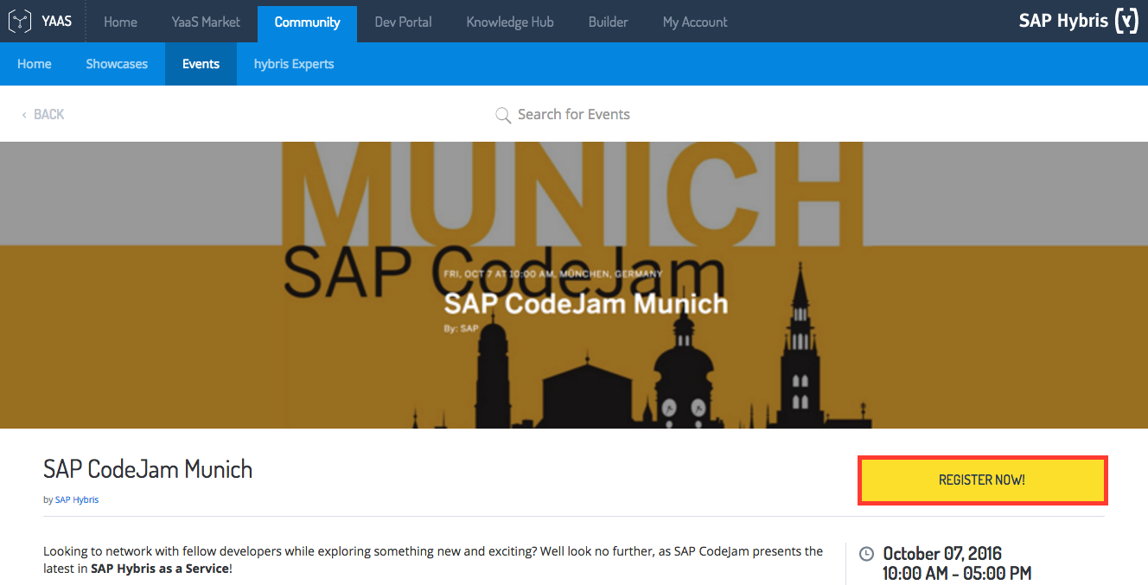Open the Builder menu item

point(608,22)
